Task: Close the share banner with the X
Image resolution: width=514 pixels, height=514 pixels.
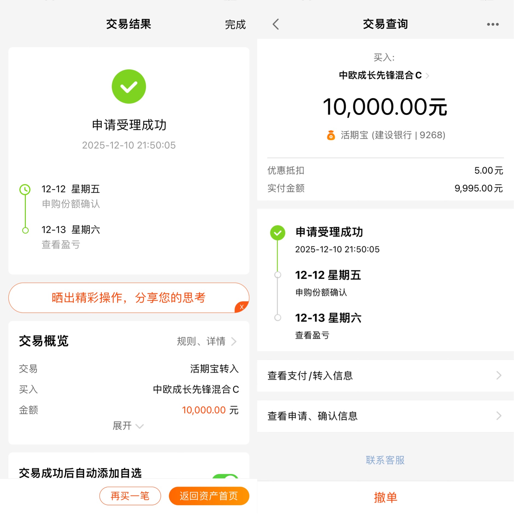Action: 242,307
